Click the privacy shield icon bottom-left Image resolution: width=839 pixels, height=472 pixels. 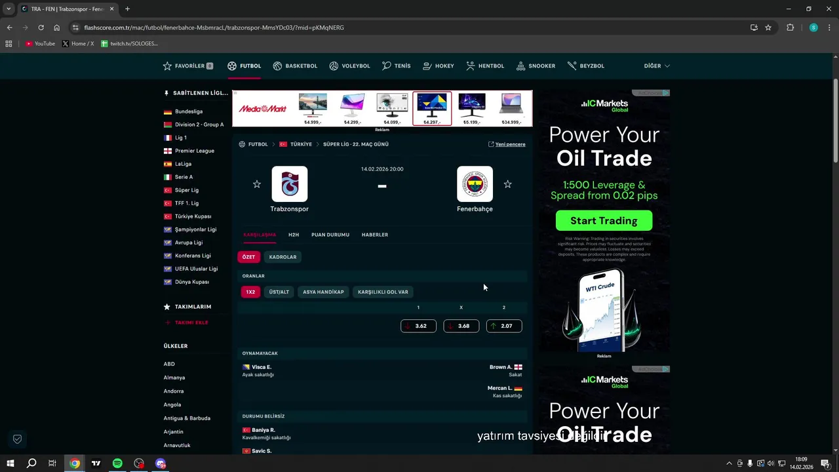point(18,439)
